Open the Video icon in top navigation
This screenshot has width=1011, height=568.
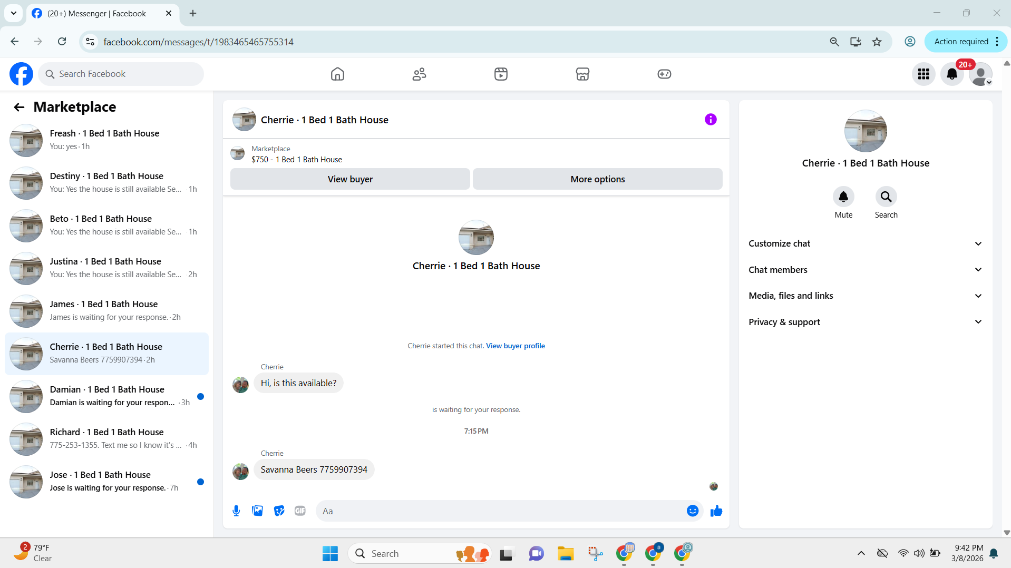(501, 74)
